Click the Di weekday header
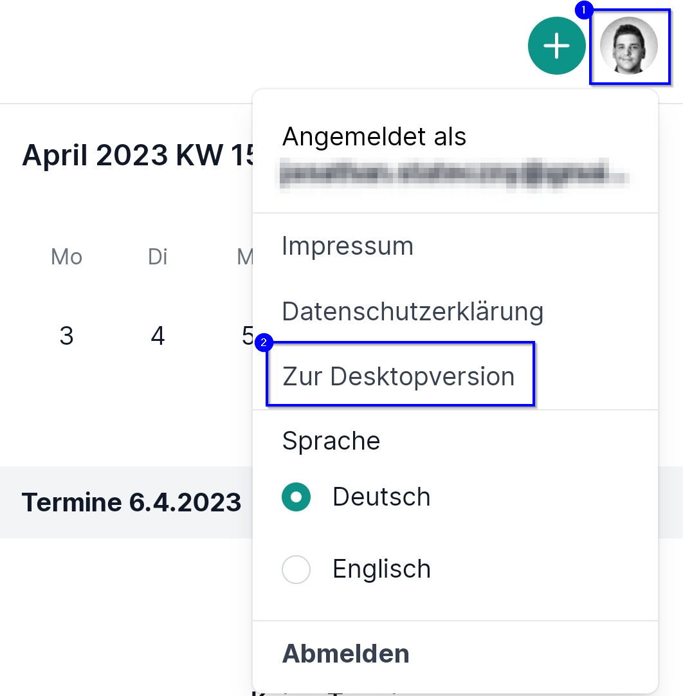Viewport: 683px width, 696px height. pyautogui.click(x=158, y=257)
